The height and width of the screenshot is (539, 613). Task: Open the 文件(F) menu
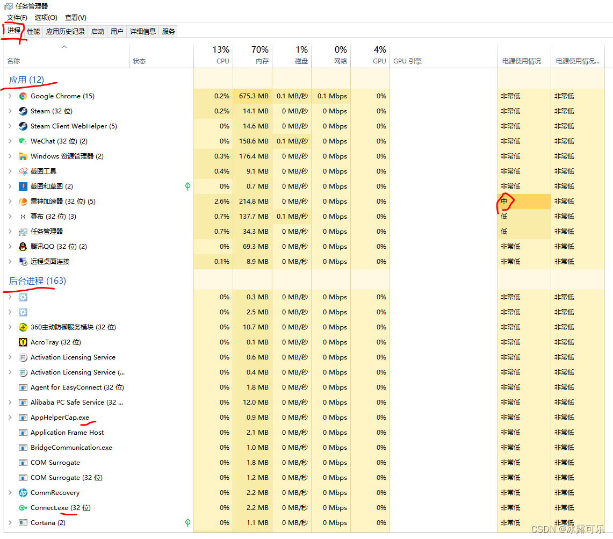[17, 18]
